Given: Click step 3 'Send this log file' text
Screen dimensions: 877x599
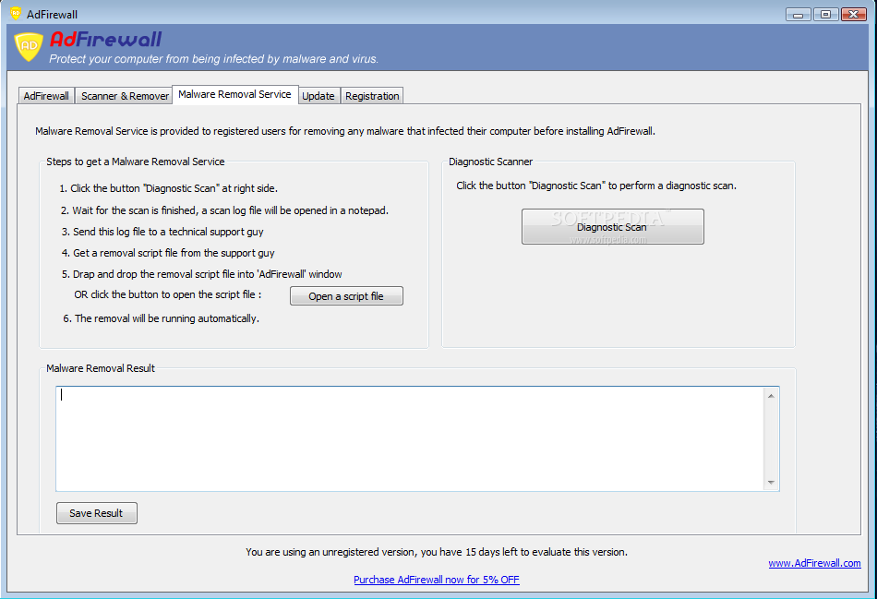Looking at the screenshot, I should pos(162,232).
